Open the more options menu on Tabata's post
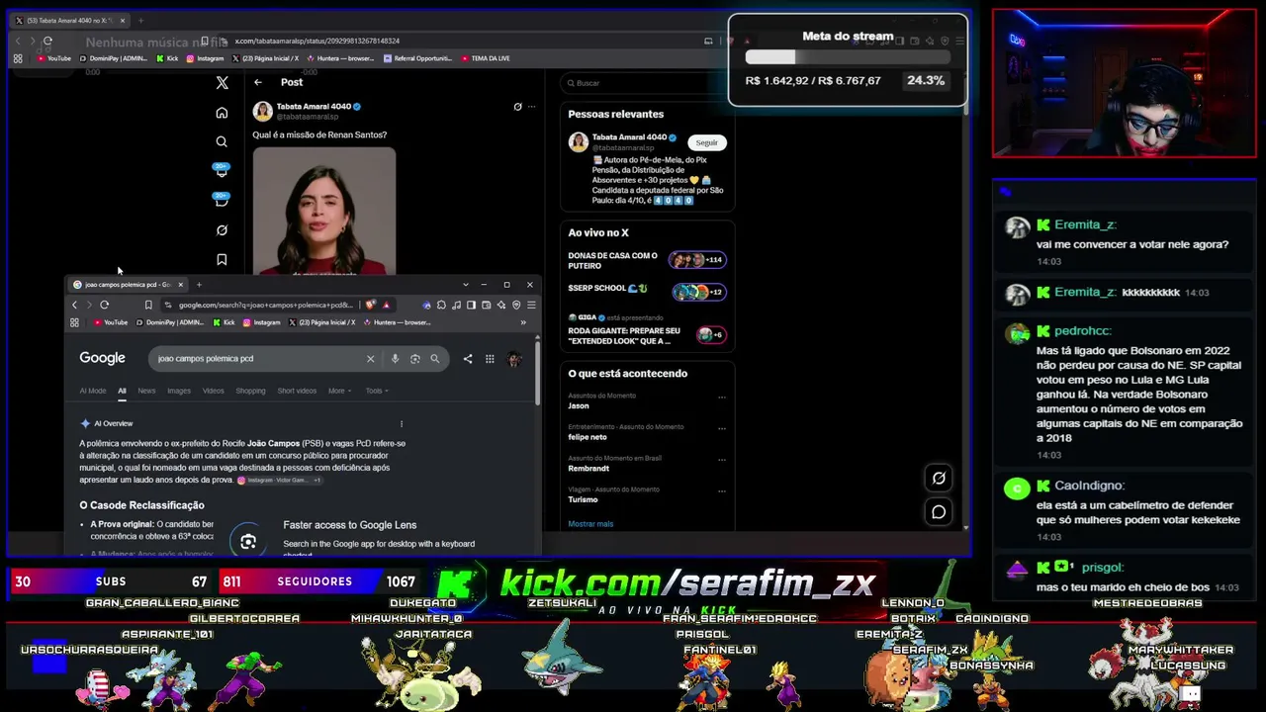 click(x=531, y=107)
